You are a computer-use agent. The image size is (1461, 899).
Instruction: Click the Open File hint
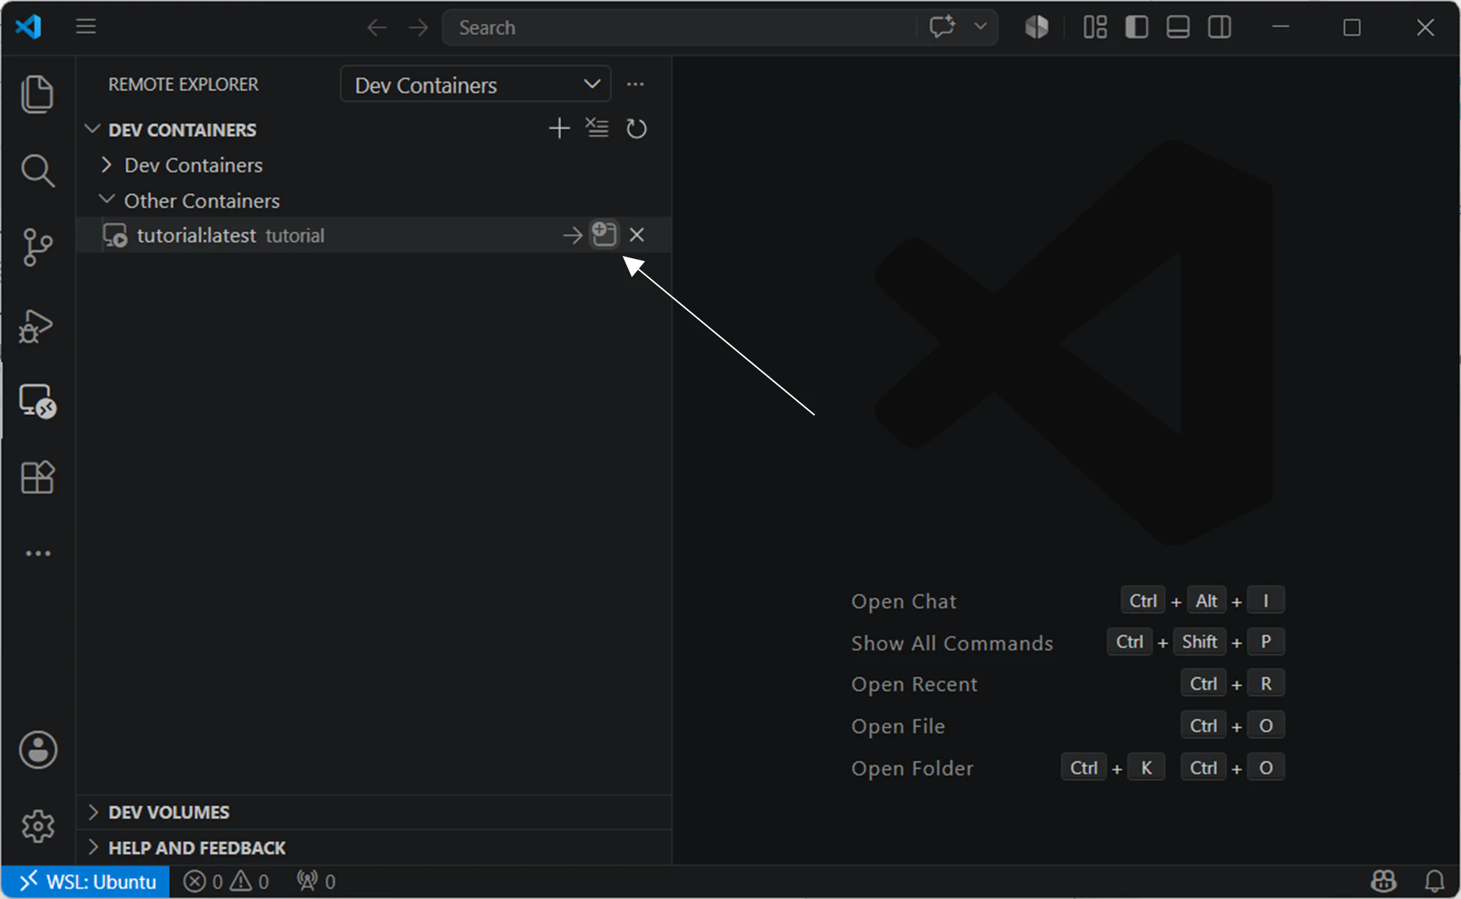click(898, 726)
